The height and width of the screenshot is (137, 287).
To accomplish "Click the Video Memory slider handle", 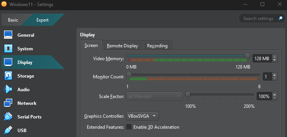I will 247,56.
